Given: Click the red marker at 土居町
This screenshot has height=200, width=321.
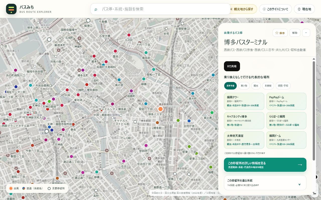Looking at the screenshot, I should tap(95, 75).
